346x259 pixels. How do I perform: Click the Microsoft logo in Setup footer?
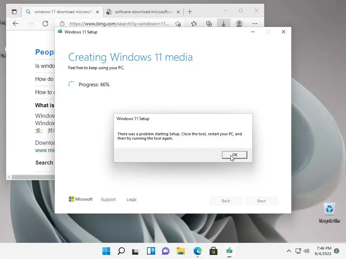tap(81, 199)
